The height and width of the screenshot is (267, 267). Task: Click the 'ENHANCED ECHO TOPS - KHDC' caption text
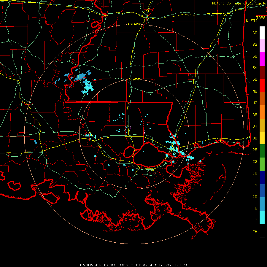pyautogui.click(x=114, y=265)
